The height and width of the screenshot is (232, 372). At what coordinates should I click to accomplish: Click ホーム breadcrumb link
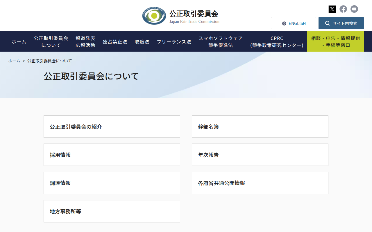coord(14,61)
